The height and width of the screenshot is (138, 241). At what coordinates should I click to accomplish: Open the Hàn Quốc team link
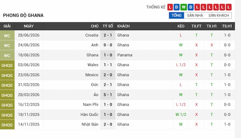pos(89,115)
